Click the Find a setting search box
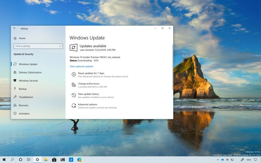The width and height of the screenshot is (261, 163). tap(38, 46)
